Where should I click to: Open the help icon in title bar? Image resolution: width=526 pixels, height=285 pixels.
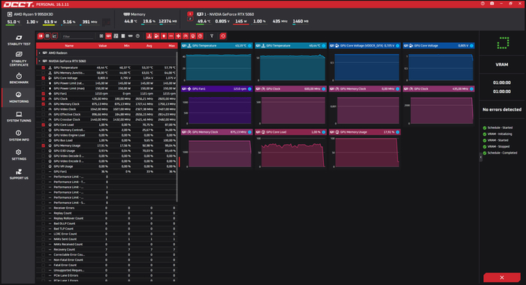pos(482,3)
